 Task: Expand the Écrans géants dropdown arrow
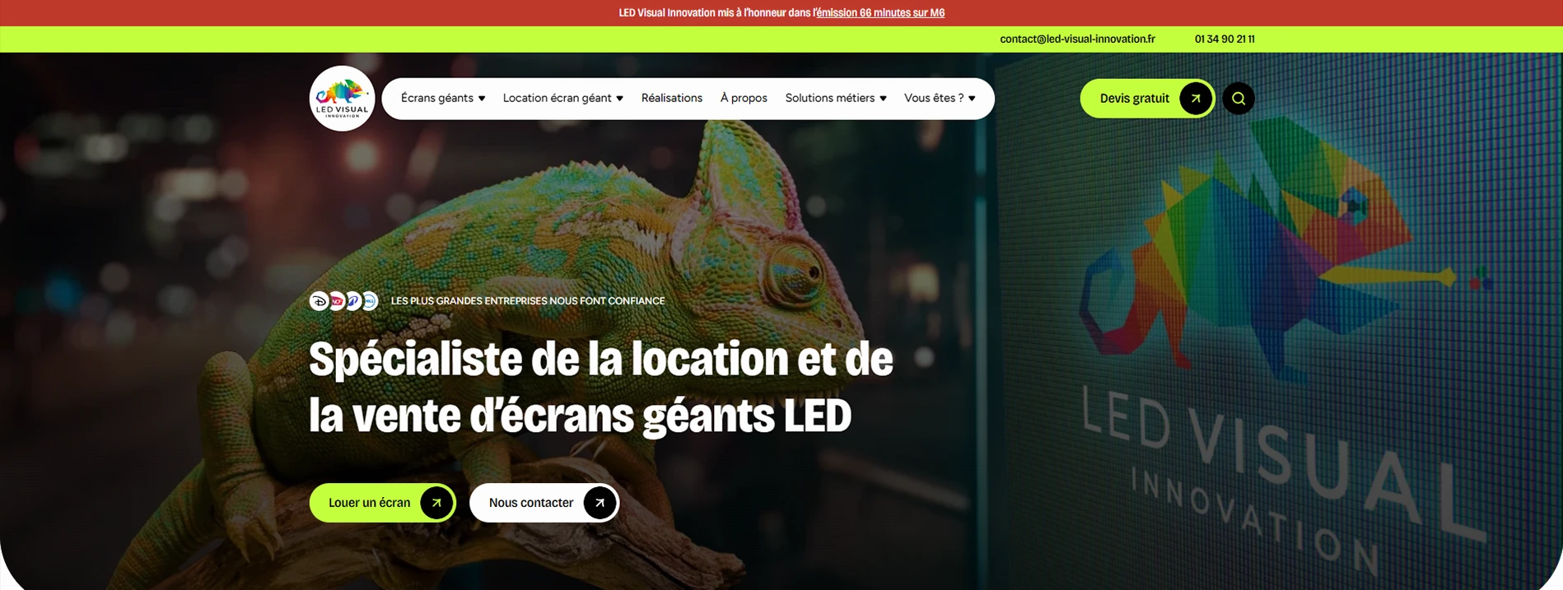click(482, 99)
